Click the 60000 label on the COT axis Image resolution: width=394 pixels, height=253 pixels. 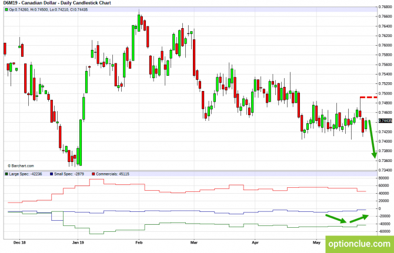383,185
